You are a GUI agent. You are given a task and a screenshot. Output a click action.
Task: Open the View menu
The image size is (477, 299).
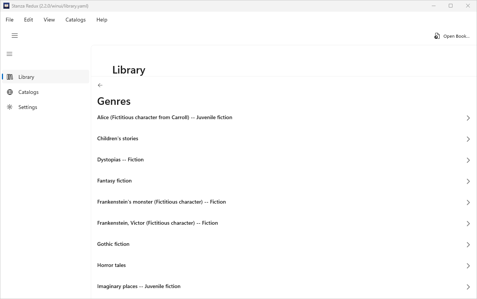coord(49,20)
